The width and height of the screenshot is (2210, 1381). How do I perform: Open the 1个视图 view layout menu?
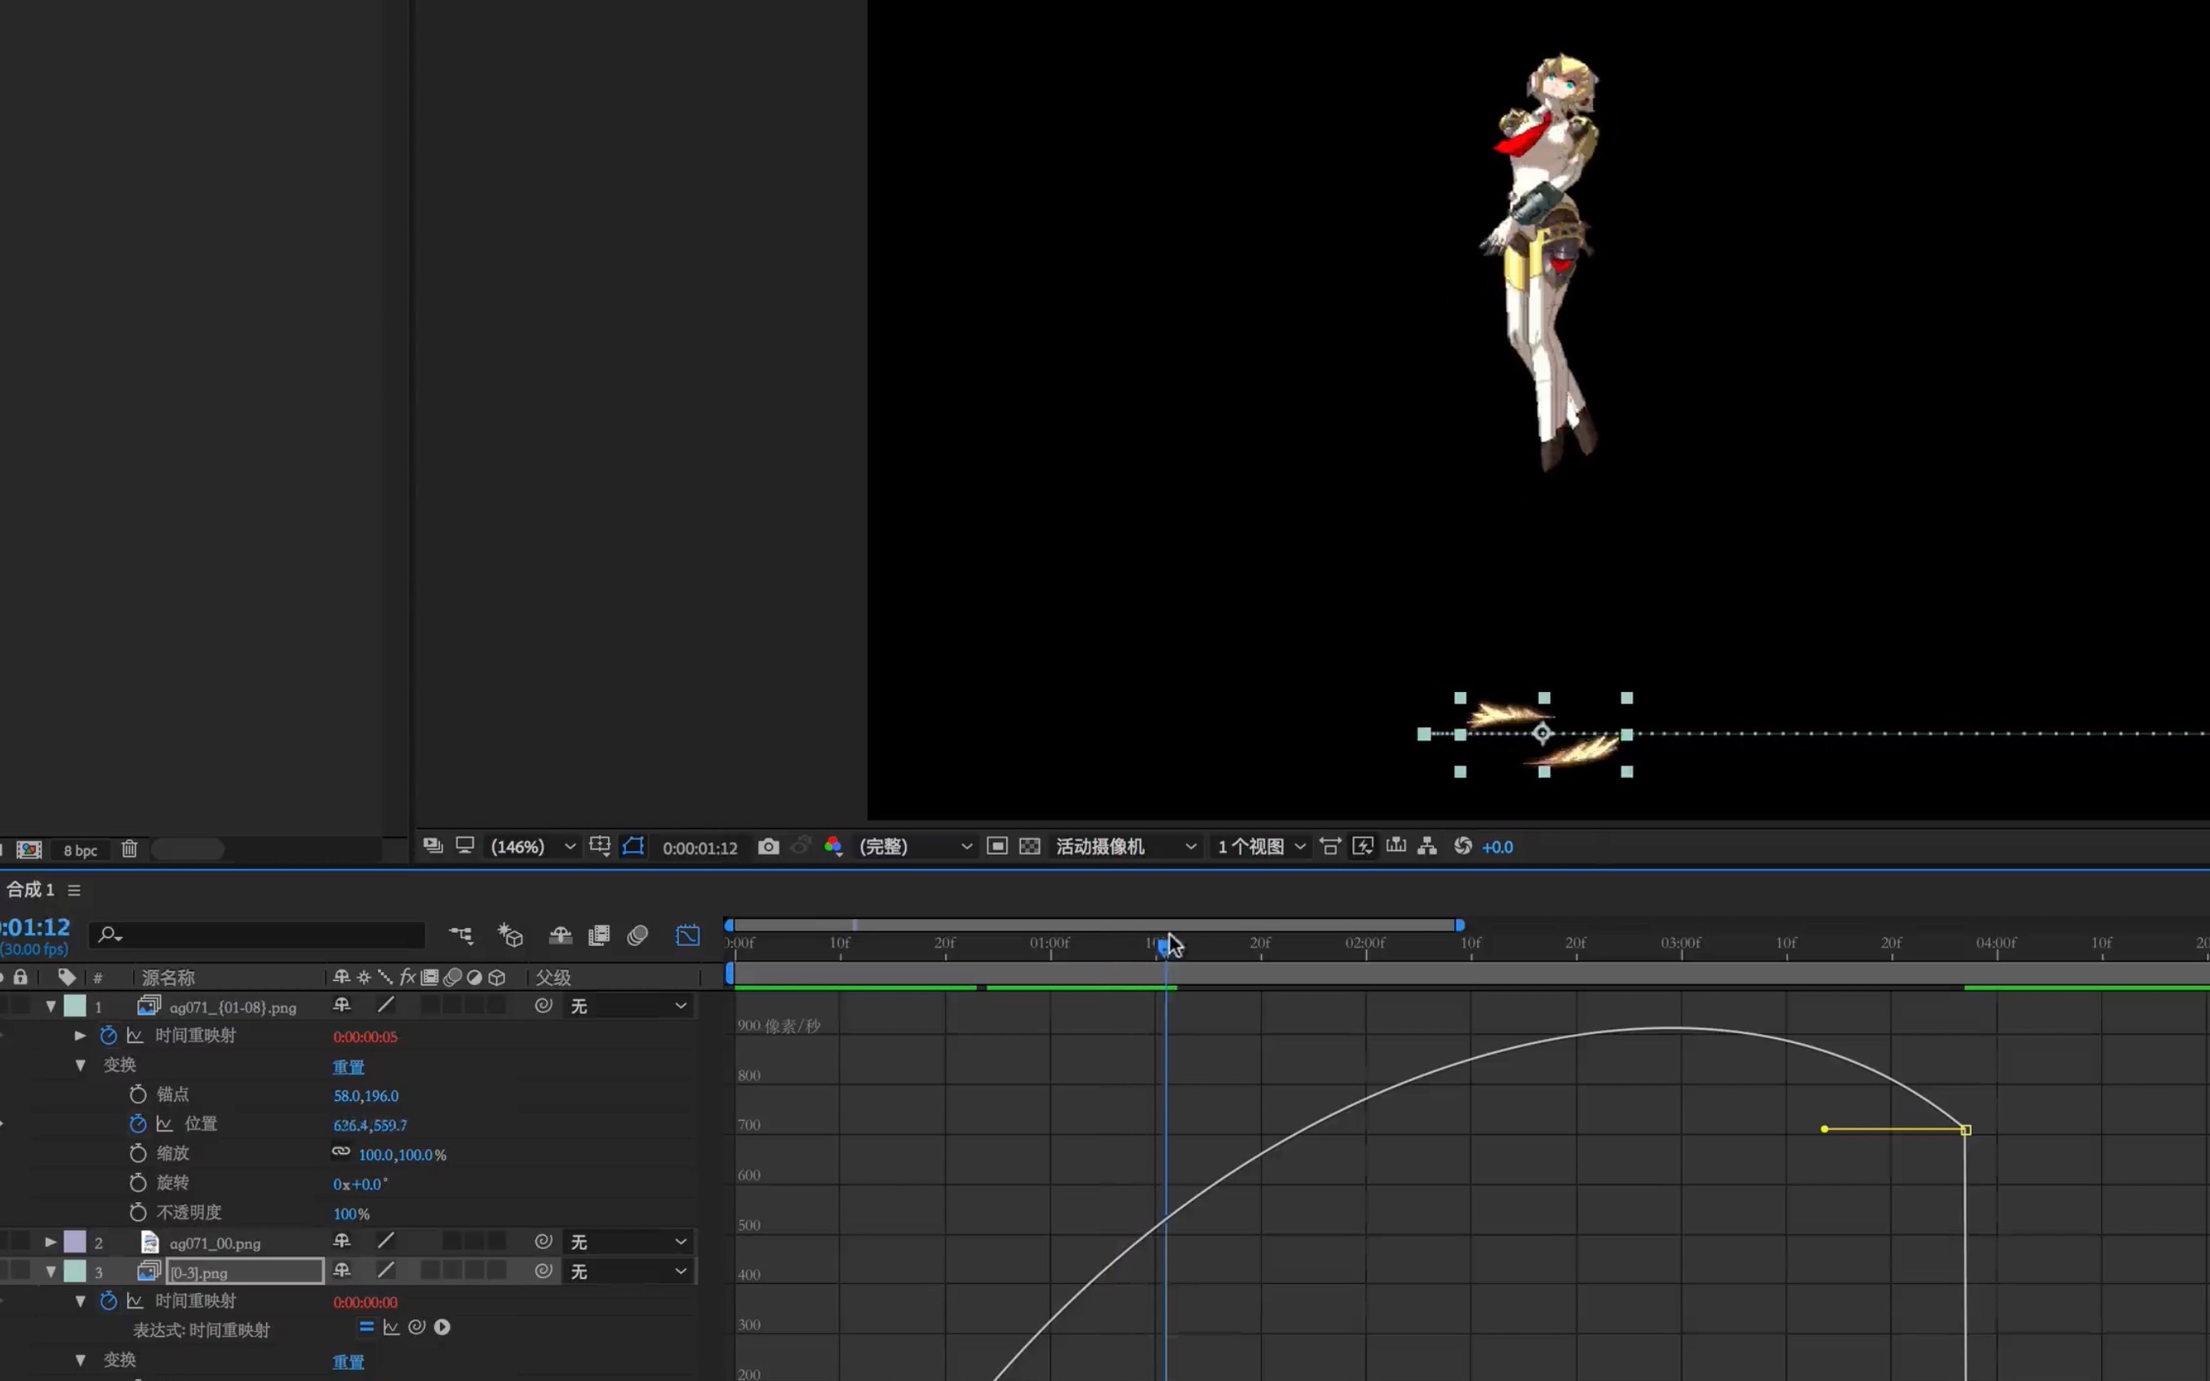coord(1261,846)
